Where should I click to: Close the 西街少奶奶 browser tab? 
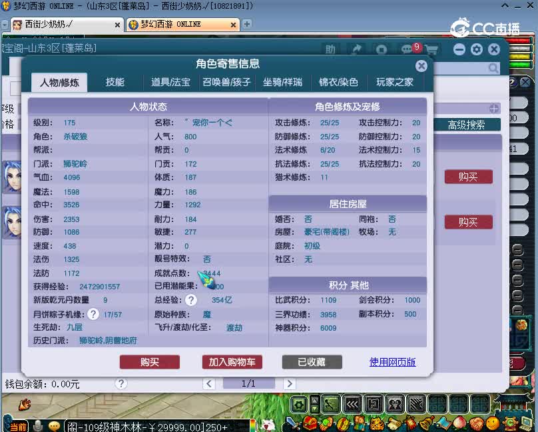pyautogui.click(x=117, y=25)
